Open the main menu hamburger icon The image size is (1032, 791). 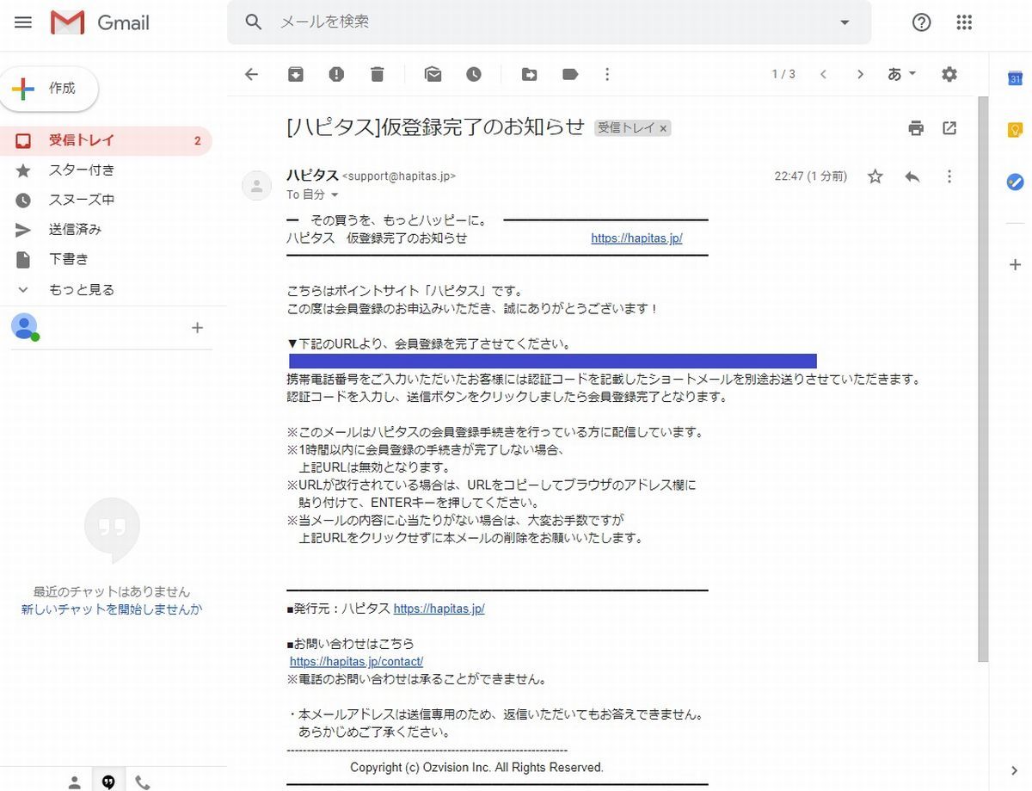tap(23, 22)
